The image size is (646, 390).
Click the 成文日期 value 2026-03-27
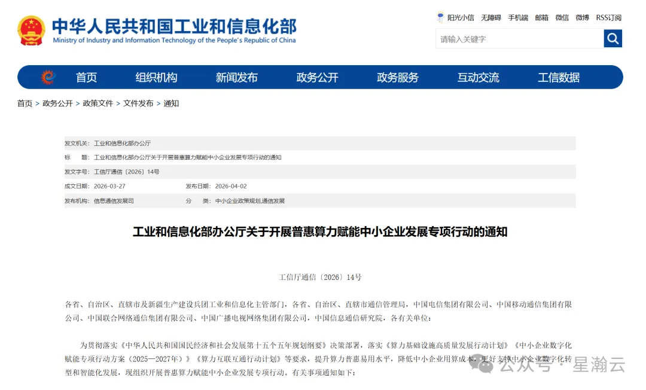pos(109,186)
